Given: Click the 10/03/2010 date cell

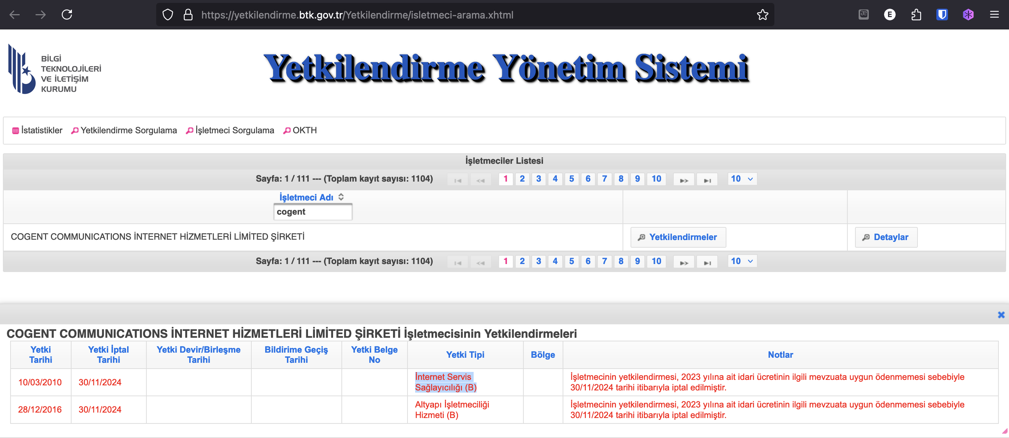Looking at the screenshot, I should 40,382.
